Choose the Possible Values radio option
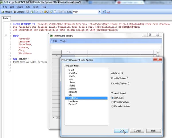Screen dimensions: 172x138 112,102
